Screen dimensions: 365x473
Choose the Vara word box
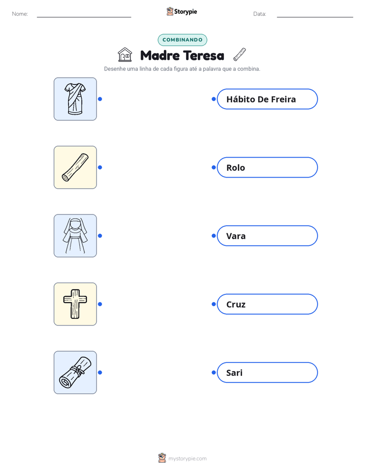tap(267, 235)
